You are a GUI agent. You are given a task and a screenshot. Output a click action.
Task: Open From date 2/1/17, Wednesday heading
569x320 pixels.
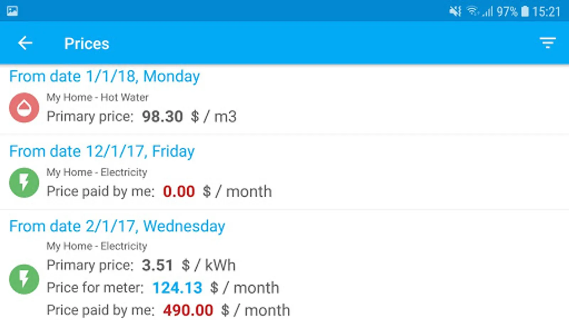[117, 226]
